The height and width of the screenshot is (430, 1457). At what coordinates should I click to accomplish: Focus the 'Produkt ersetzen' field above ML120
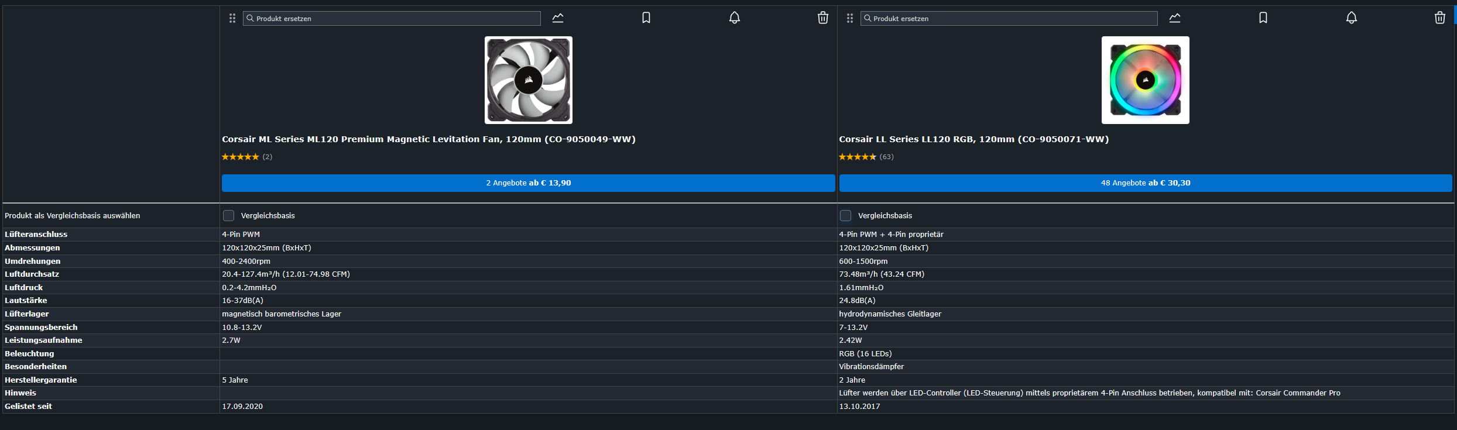click(x=392, y=18)
